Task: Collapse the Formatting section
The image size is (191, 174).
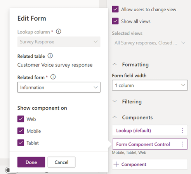Action: coord(115,64)
